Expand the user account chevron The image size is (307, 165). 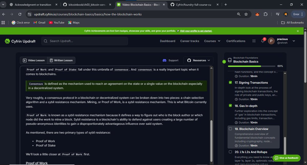click(294, 41)
